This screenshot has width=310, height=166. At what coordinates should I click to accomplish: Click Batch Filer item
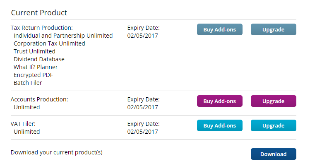[28, 83]
